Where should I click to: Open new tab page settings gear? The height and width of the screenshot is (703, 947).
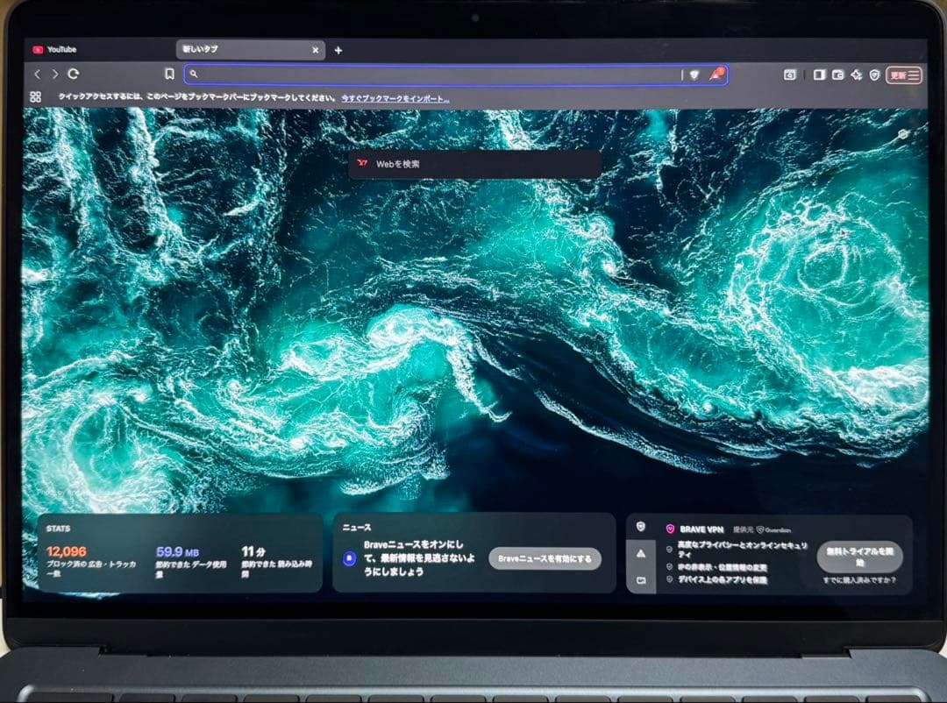click(x=903, y=133)
